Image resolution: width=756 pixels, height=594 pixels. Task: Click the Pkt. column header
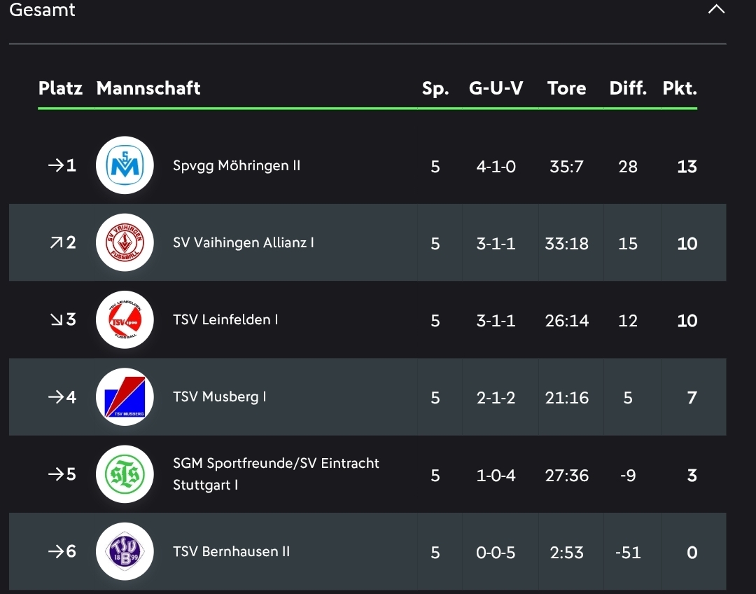click(x=680, y=88)
